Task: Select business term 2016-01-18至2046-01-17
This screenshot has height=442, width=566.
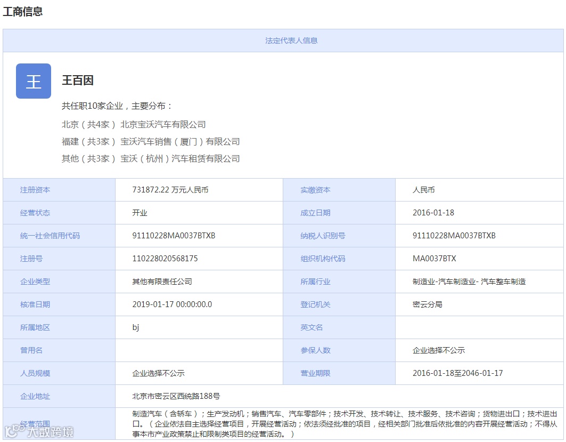Action: point(458,373)
